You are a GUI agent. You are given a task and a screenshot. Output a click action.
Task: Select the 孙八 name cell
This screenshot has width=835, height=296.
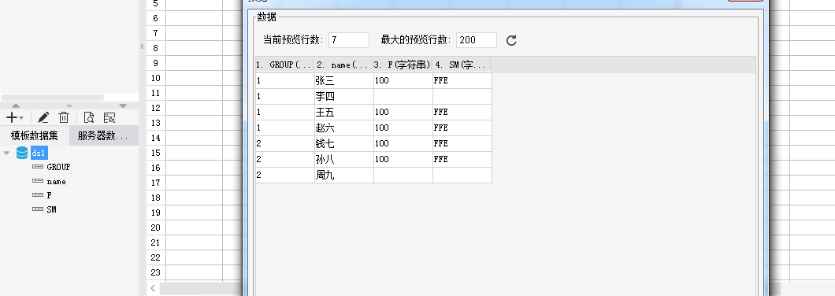coord(344,159)
